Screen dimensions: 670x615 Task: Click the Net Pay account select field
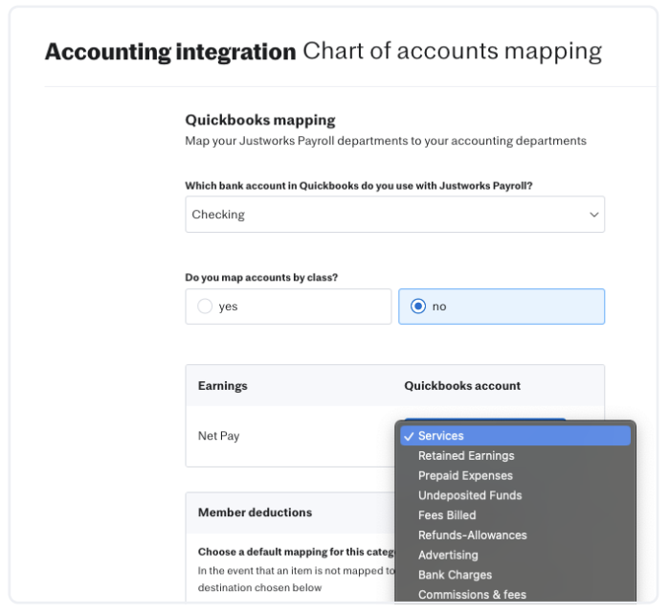coord(484,421)
